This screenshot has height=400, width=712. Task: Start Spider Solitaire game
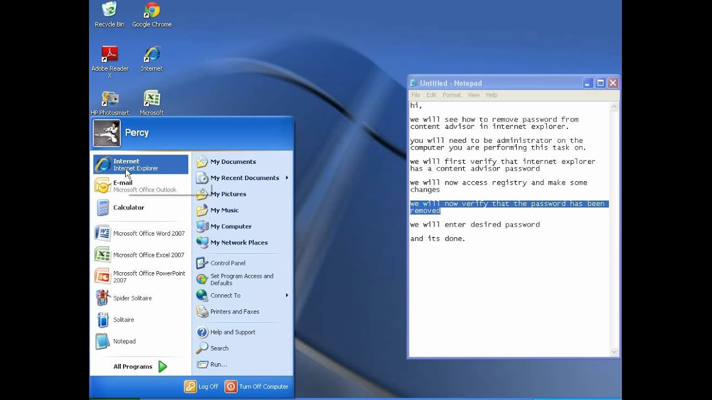click(x=141, y=298)
